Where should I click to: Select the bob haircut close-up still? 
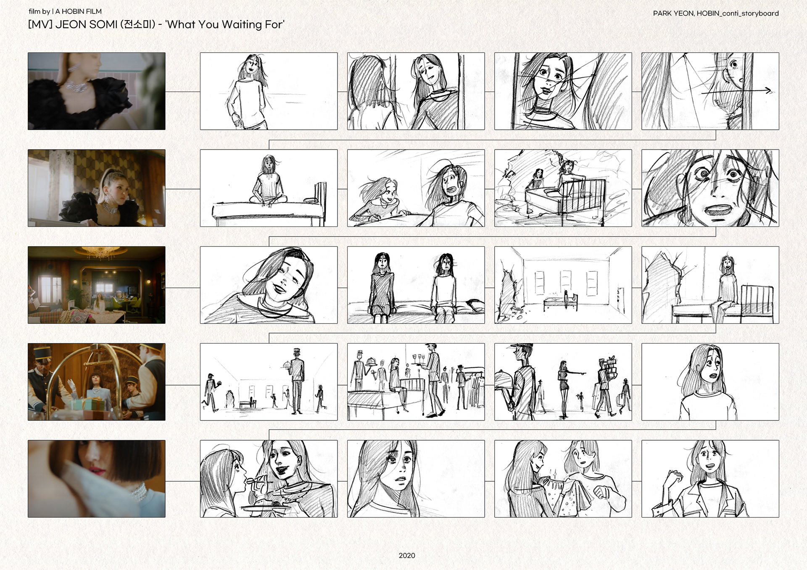96,478
